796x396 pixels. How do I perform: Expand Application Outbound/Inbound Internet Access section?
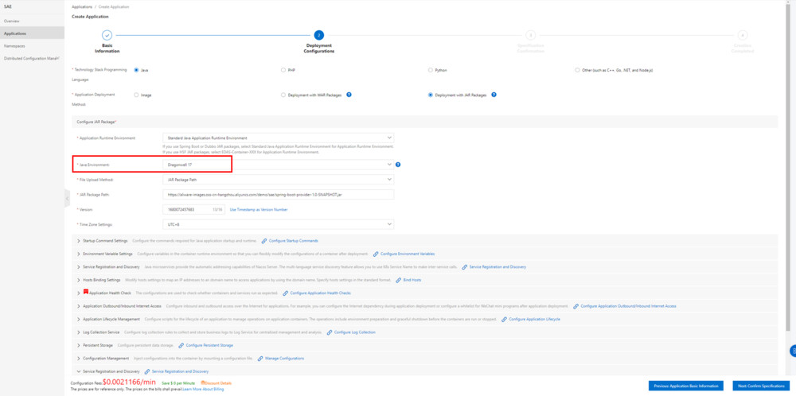point(79,306)
